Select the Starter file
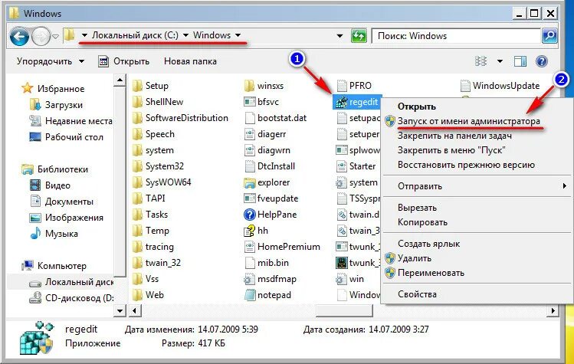 tap(356, 166)
